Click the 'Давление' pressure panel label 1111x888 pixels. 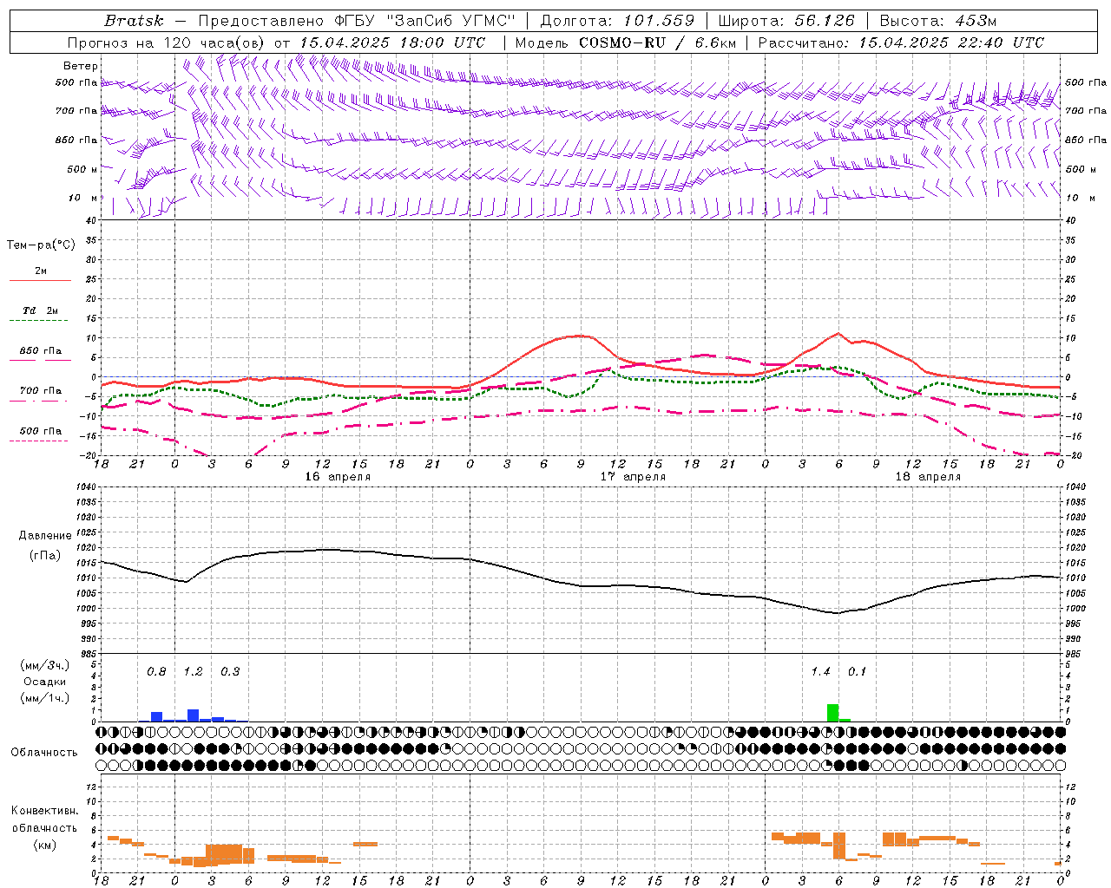coord(45,536)
